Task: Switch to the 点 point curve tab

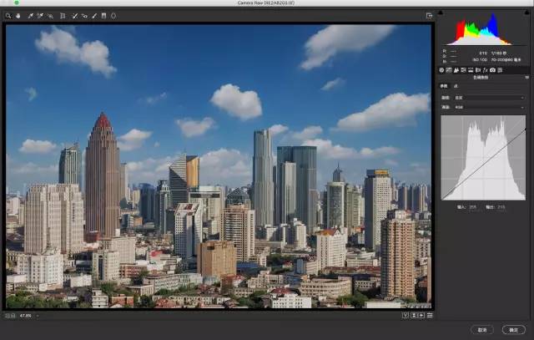Action: 455,86
